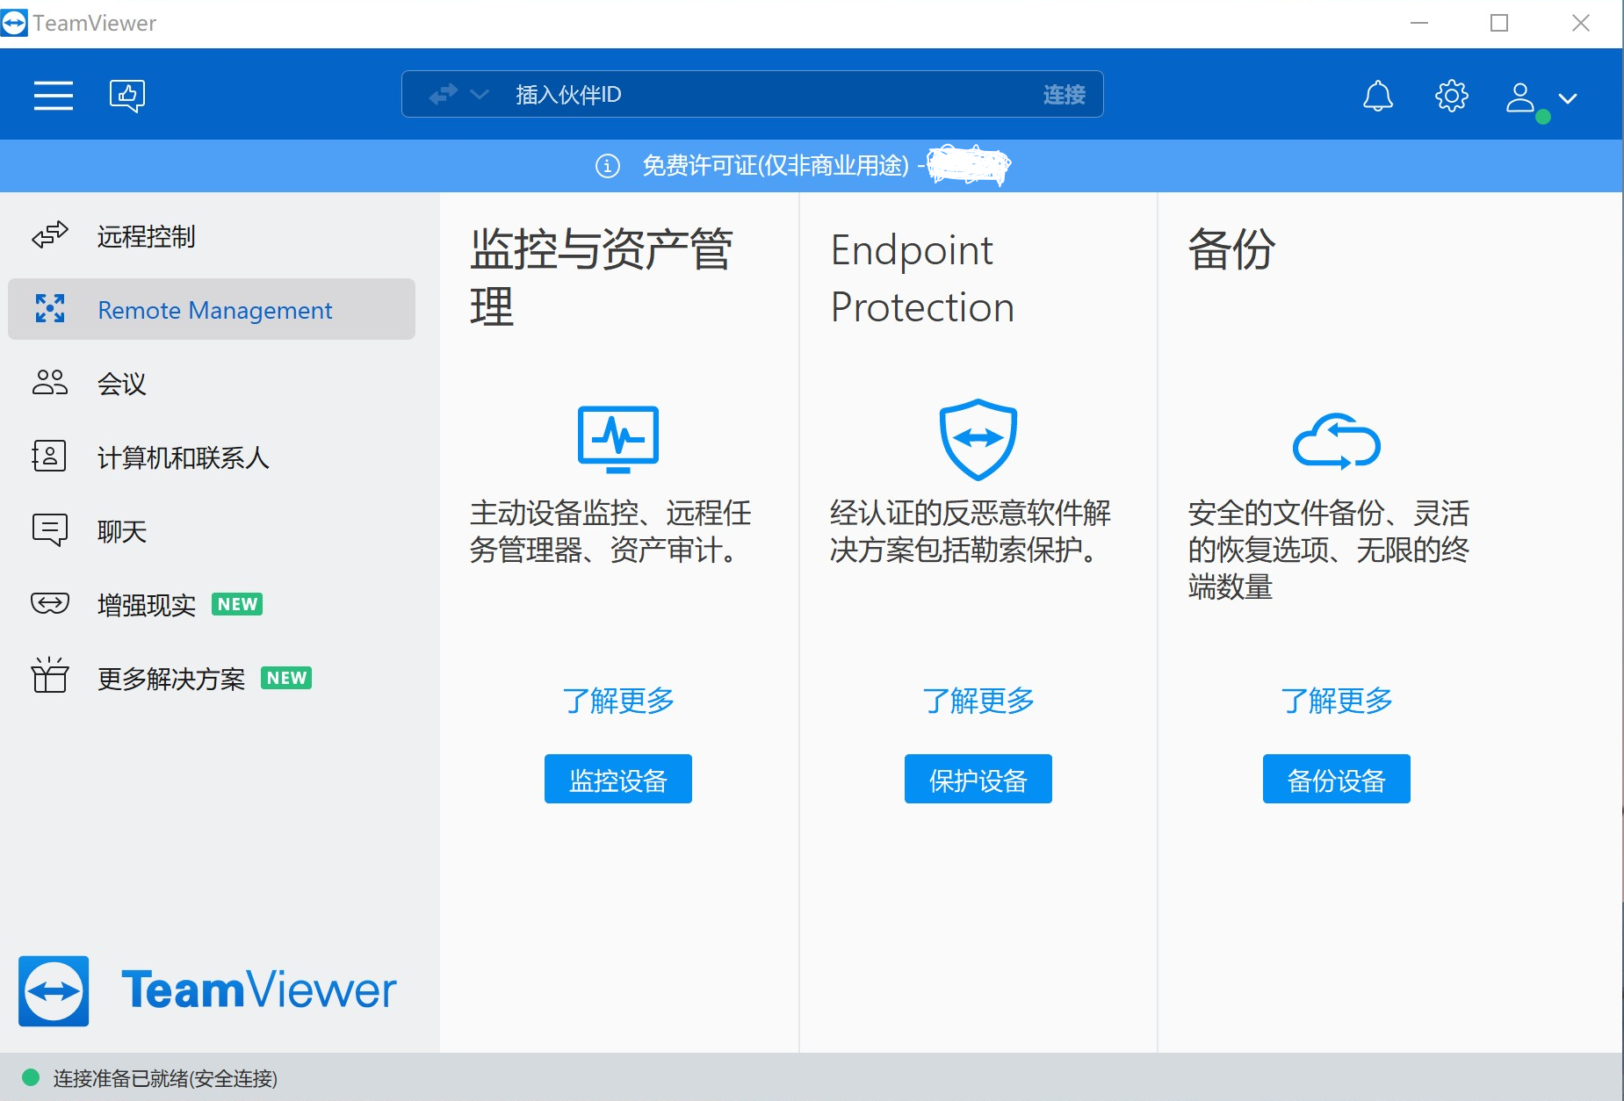Image resolution: width=1624 pixels, height=1101 pixels.
Task: Select Remote Management in the sidebar
Action: 211,309
